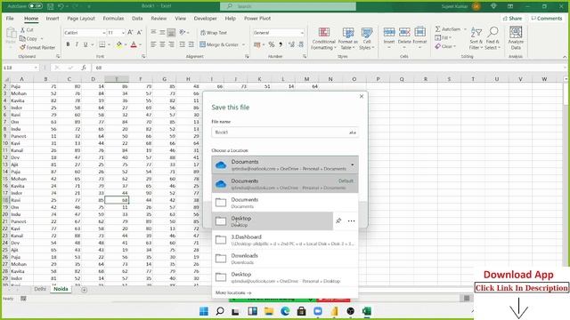Open the font size dropdown
Image resolution: width=570 pixels, height=320 pixels.
point(123,33)
